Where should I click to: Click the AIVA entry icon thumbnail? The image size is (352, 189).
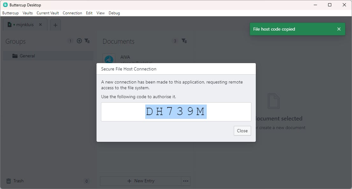point(109,59)
